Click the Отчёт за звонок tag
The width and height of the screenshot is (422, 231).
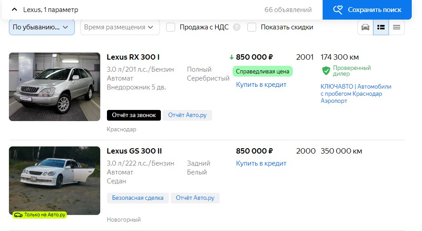pos(134,115)
